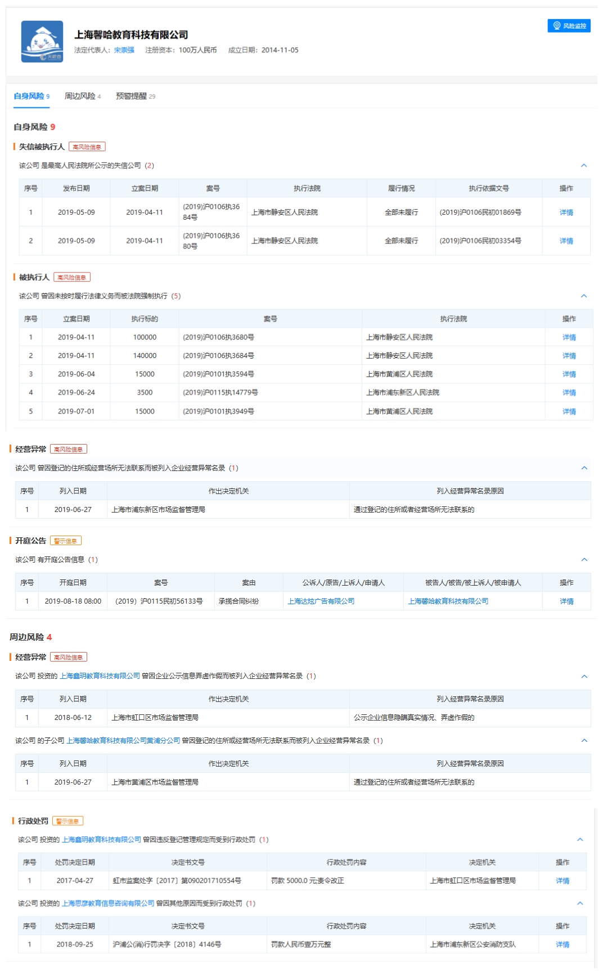Open defendant 上海馨哈教育科技有限公司 link
The image size is (603, 974).
(x=448, y=601)
